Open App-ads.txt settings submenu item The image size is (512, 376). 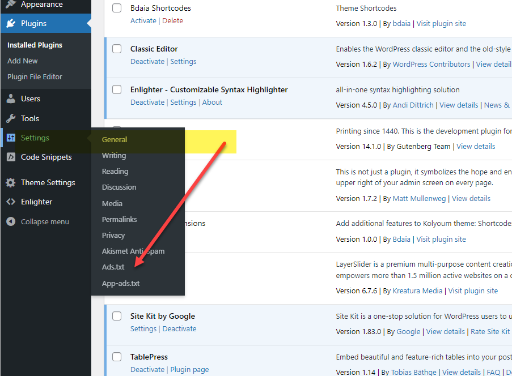121,283
